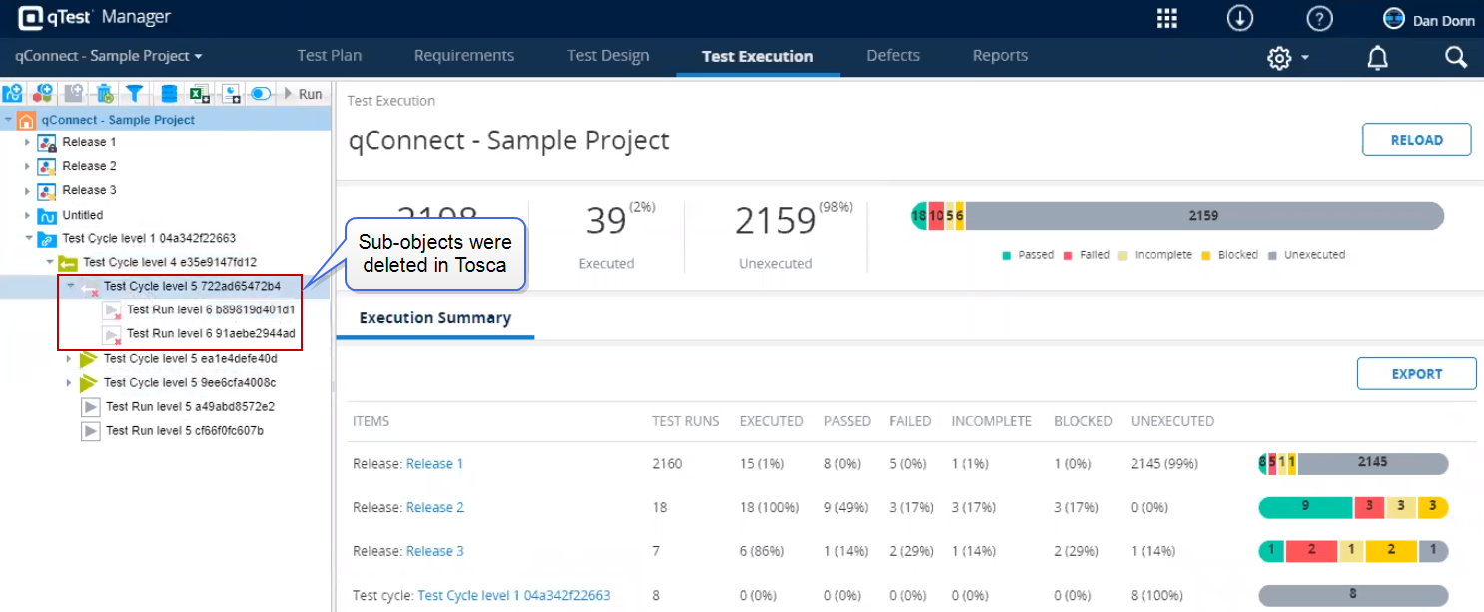Toggle the blue switch in tree toolbar
Screen dimensions: 1484x612
click(x=261, y=94)
